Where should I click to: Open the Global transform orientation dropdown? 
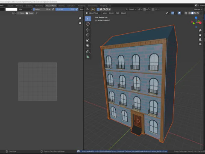tap(131, 9)
